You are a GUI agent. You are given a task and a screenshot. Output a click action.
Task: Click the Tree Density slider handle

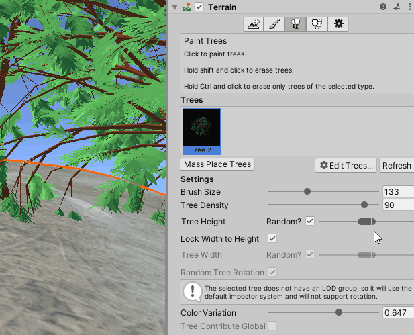(364, 205)
